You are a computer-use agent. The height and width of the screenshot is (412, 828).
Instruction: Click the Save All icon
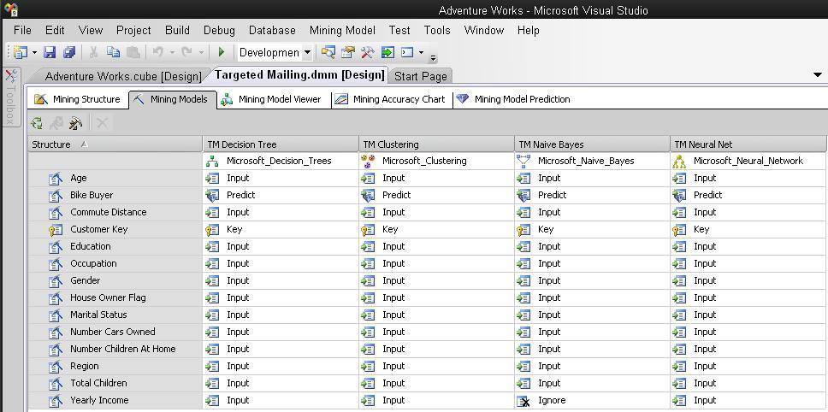click(69, 52)
